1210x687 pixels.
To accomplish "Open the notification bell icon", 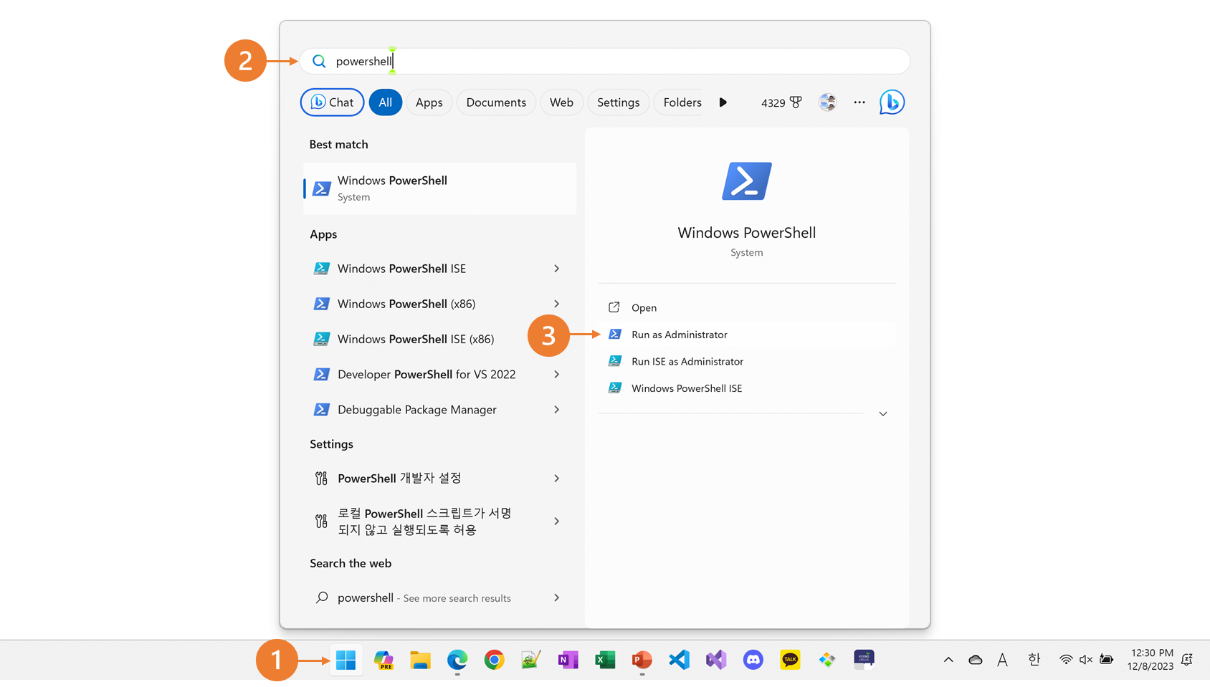I will pyautogui.click(x=1187, y=660).
